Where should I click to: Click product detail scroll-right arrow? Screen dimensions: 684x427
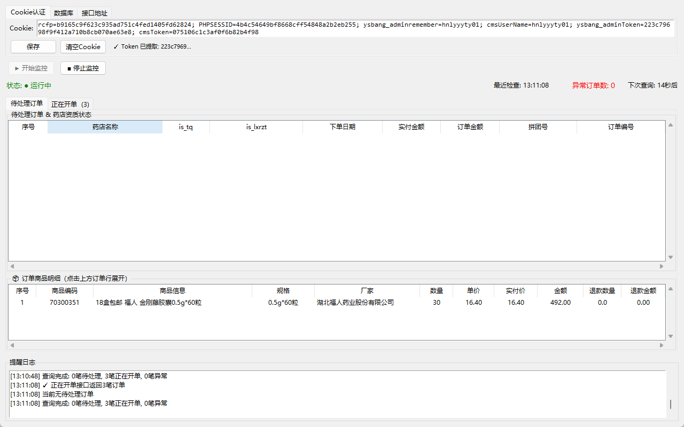coord(662,345)
